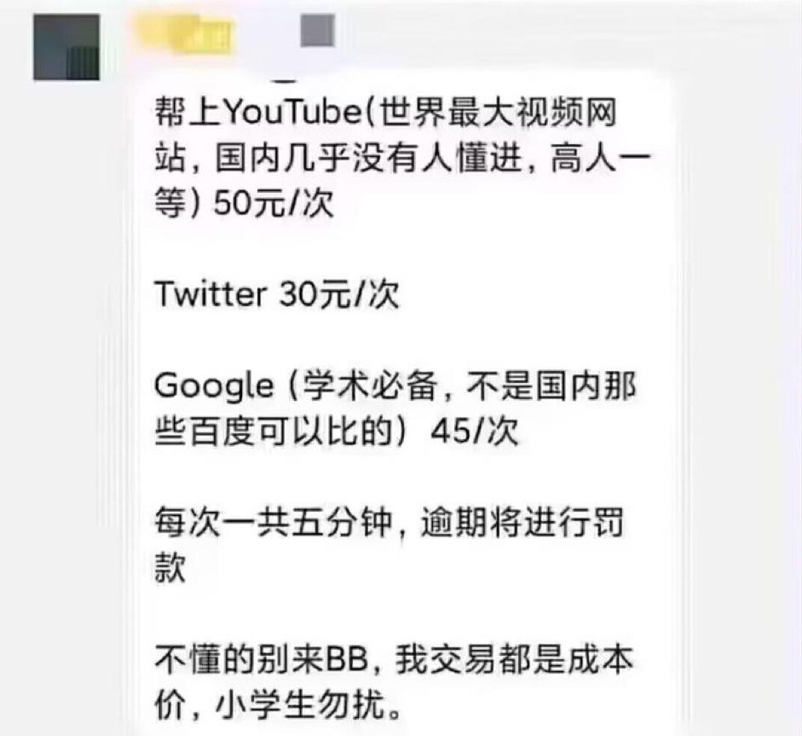Click the text 逾期将进行罚
Image resolution: width=802 pixels, height=736 pixels.
coord(522,523)
